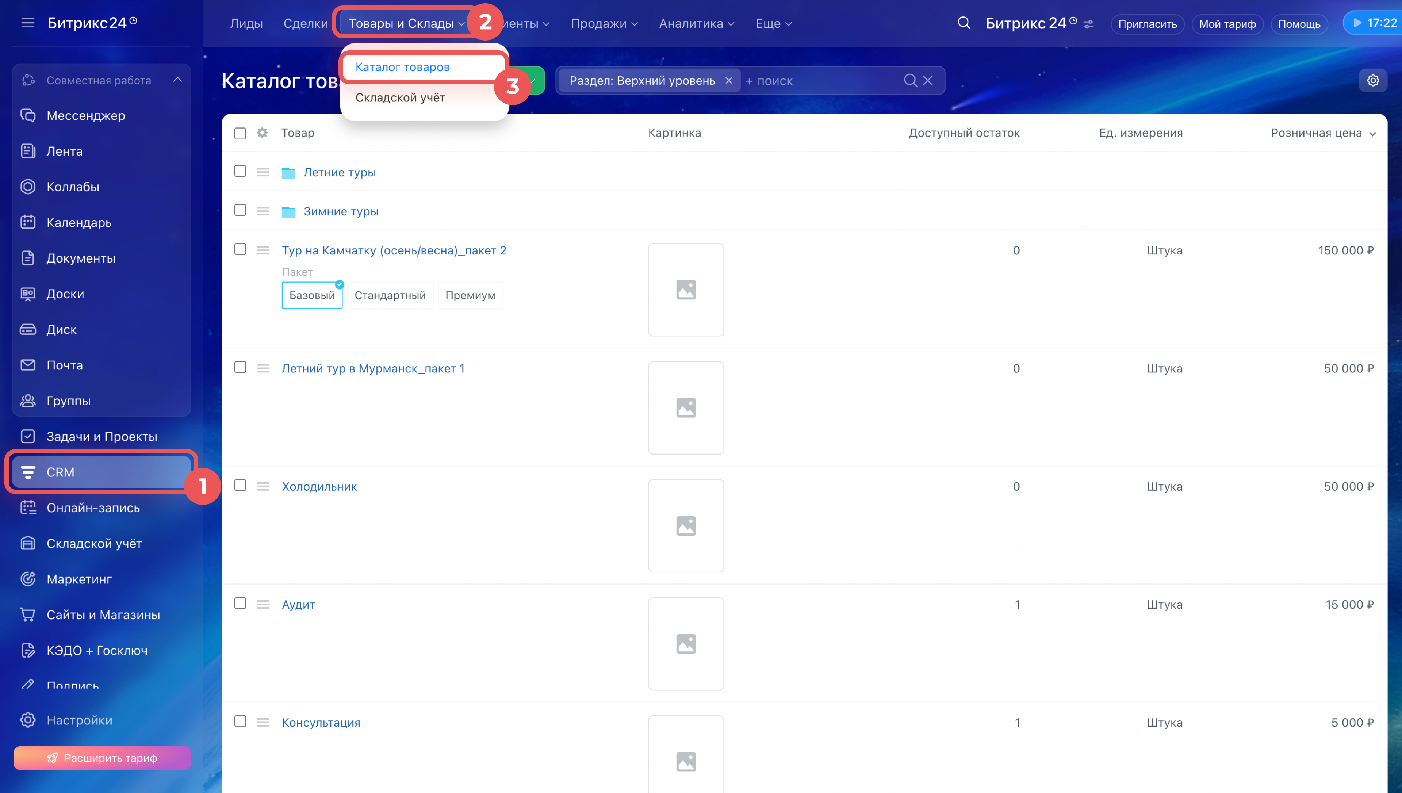Expand the Продажи dropdown menu

[604, 23]
